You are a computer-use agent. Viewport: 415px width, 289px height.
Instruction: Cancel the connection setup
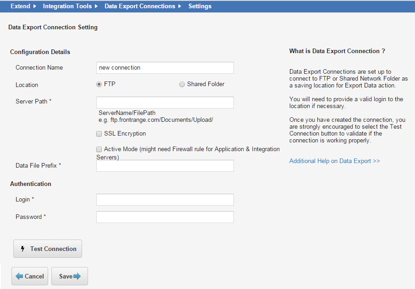(x=29, y=276)
